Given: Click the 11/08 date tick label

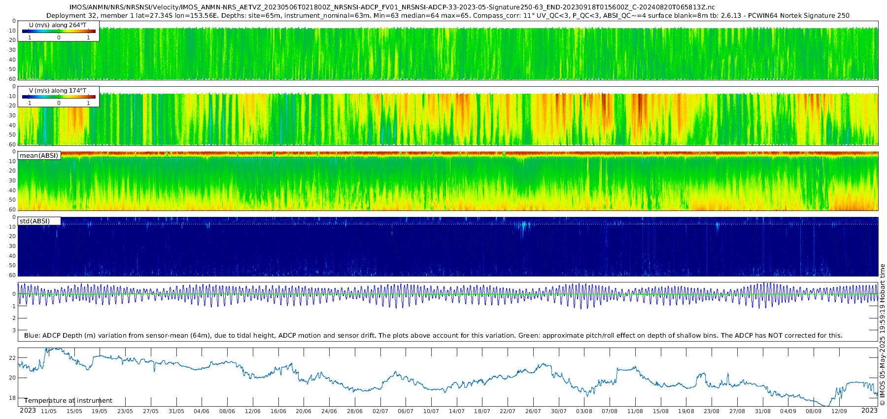Looking at the screenshot, I should [x=635, y=411].
